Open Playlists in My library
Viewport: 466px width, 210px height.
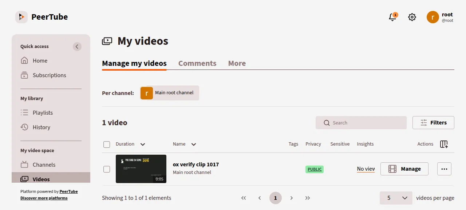click(51, 113)
